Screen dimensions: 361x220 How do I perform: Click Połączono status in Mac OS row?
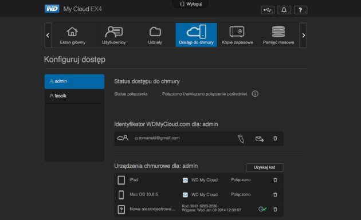pyautogui.click(x=241, y=194)
